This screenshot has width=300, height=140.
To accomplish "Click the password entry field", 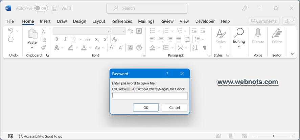I will click(x=149, y=96).
